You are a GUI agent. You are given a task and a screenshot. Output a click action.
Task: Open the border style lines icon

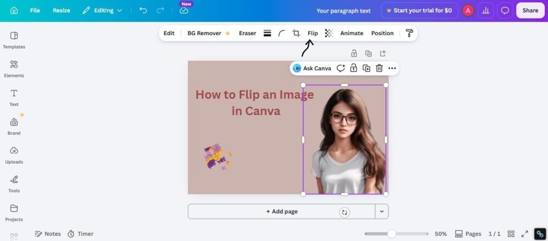(x=268, y=33)
